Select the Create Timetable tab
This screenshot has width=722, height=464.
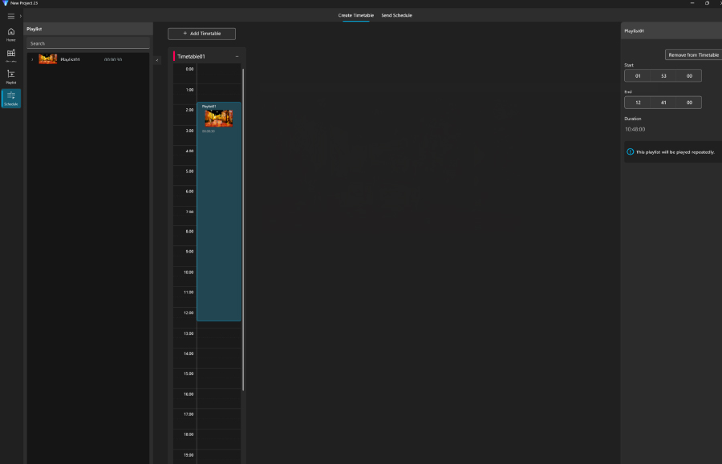tap(355, 15)
